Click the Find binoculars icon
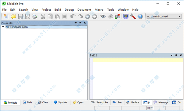This screenshot has height=111, width=184. tap(103, 17)
